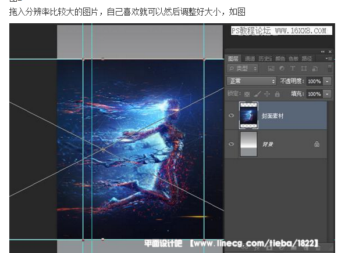Lock all padlock icon in lock row
The image size is (338, 253).
click(x=277, y=94)
